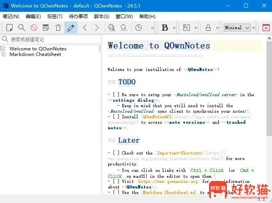
Task: Open the 帮助(H) menu
Action: [147, 17]
